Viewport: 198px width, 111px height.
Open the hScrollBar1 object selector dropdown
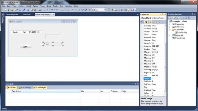click(165, 18)
